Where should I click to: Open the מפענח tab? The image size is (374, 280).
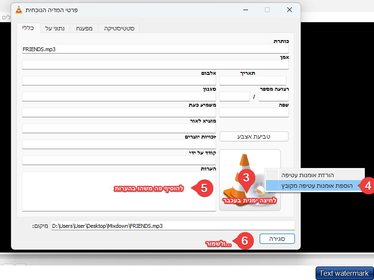pos(84,28)
